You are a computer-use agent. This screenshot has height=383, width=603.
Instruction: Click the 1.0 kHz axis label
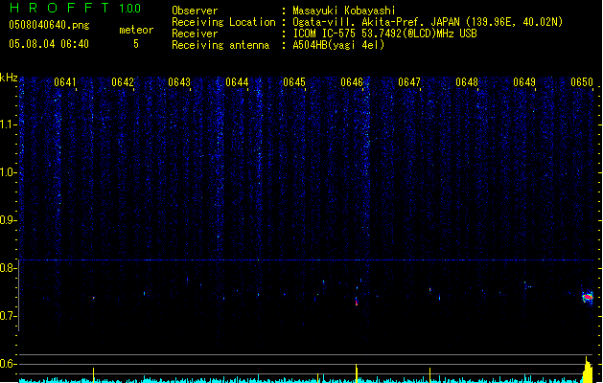pyautogui.click(x=8, y=172)
